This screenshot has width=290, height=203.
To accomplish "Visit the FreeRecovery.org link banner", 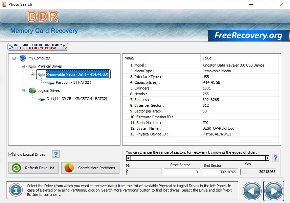I will pos(248,35).
